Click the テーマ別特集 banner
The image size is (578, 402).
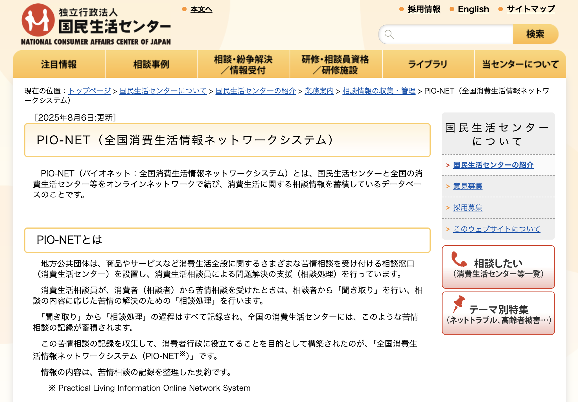pos(498,313)
